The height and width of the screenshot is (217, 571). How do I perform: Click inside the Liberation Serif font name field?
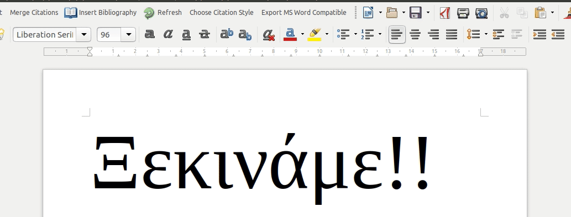point(45,35)
